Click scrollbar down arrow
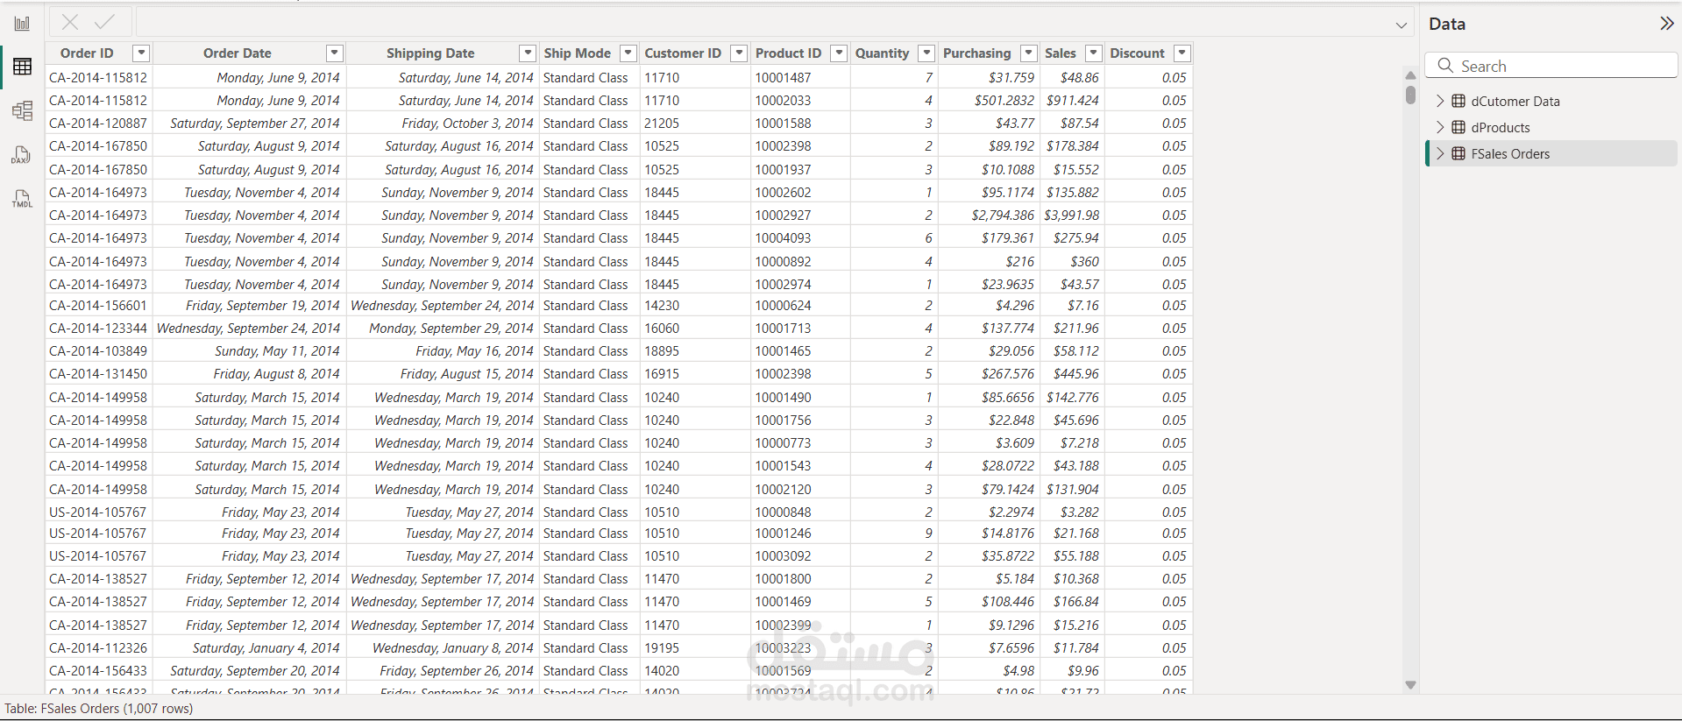Image resolution: width=1682 pixels, height=721 pixels. 1410,685
